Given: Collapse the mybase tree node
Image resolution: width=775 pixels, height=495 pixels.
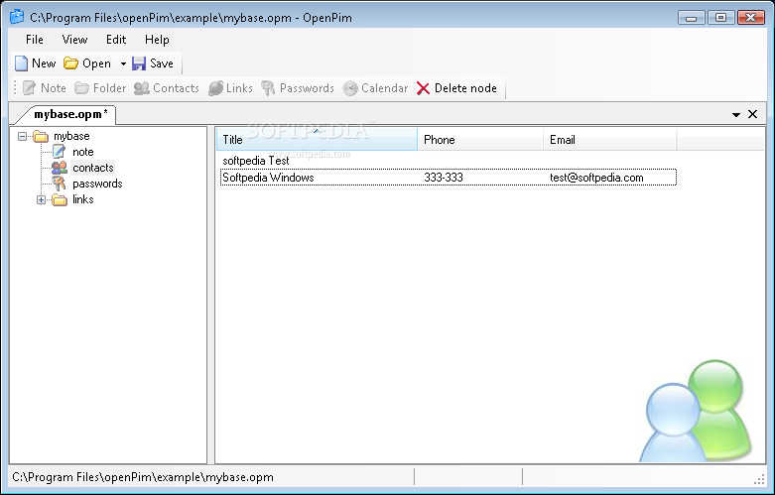Looking at the screenshot, I should tap(22, 136).
